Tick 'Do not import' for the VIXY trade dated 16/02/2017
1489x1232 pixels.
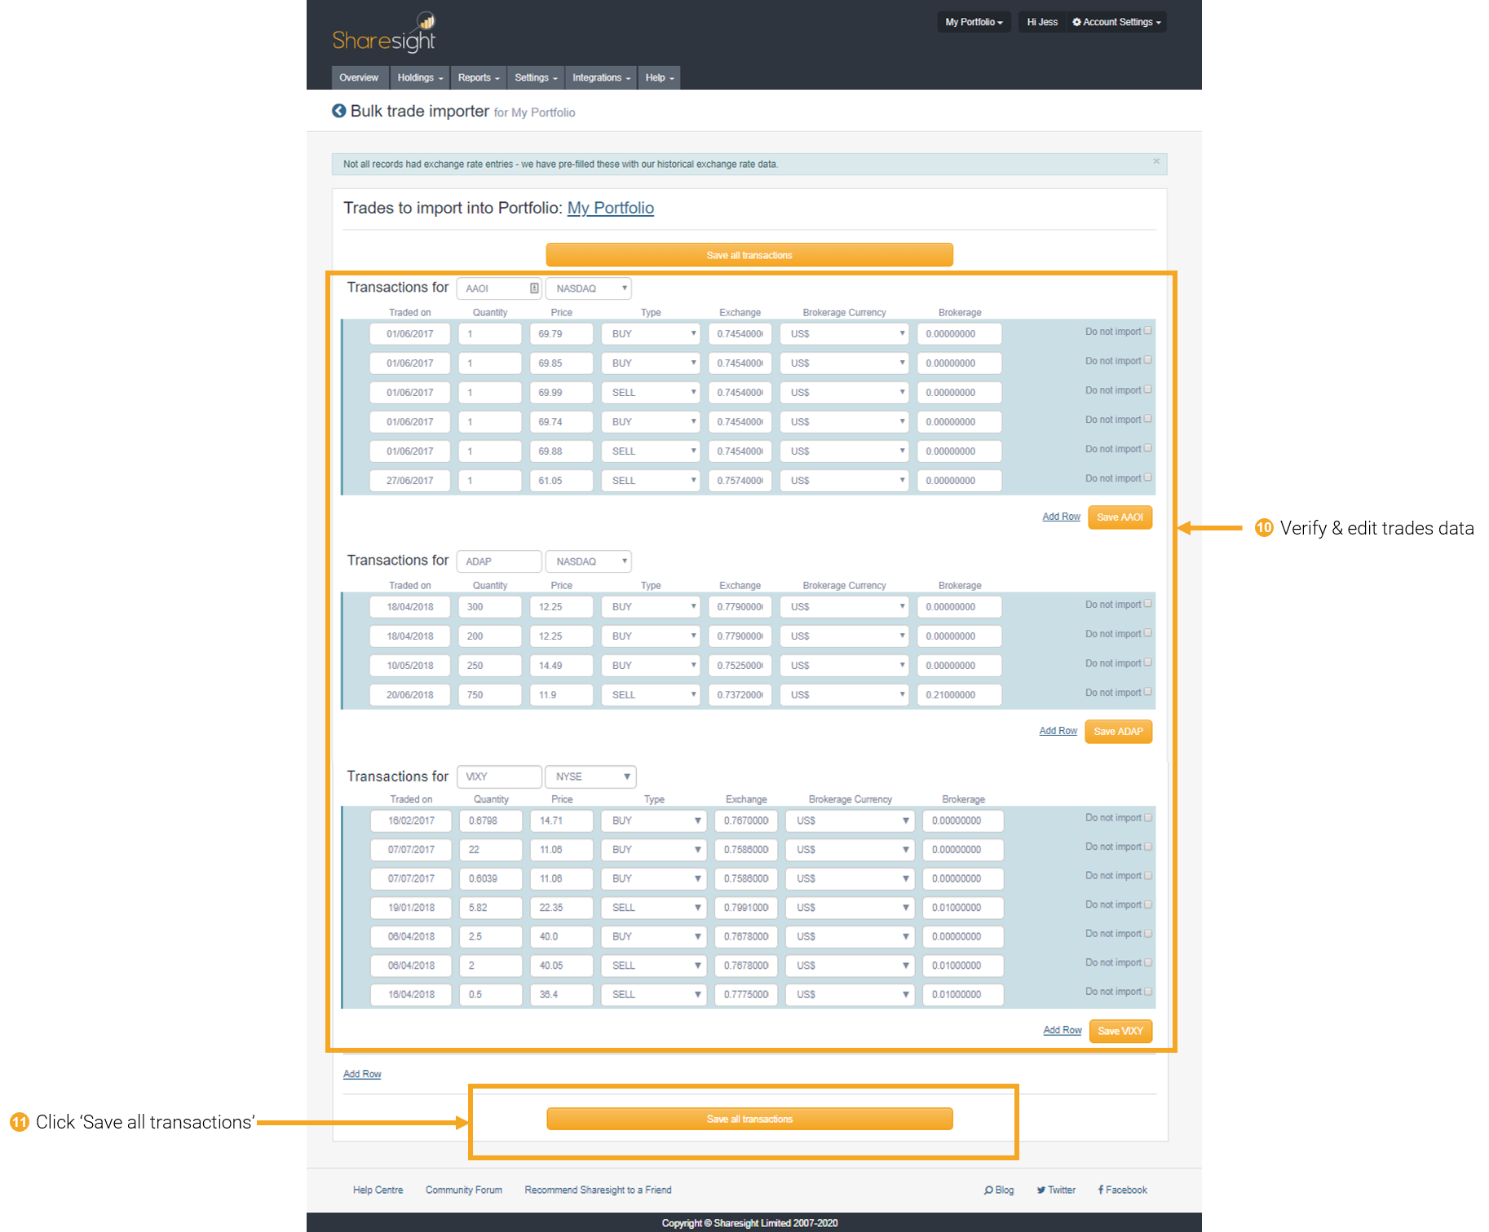click(x=1148, y=817)
